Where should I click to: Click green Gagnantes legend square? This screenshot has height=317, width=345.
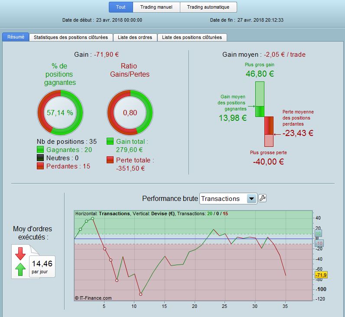(40, 149)
